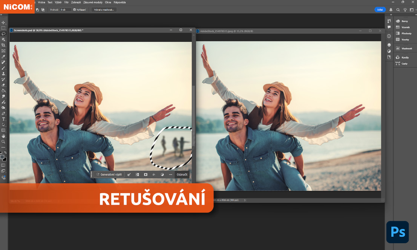This screenshot has height=250, width=417.
Task: Click invert selection icon in contextual bar
Action: (x=137, y=175)
